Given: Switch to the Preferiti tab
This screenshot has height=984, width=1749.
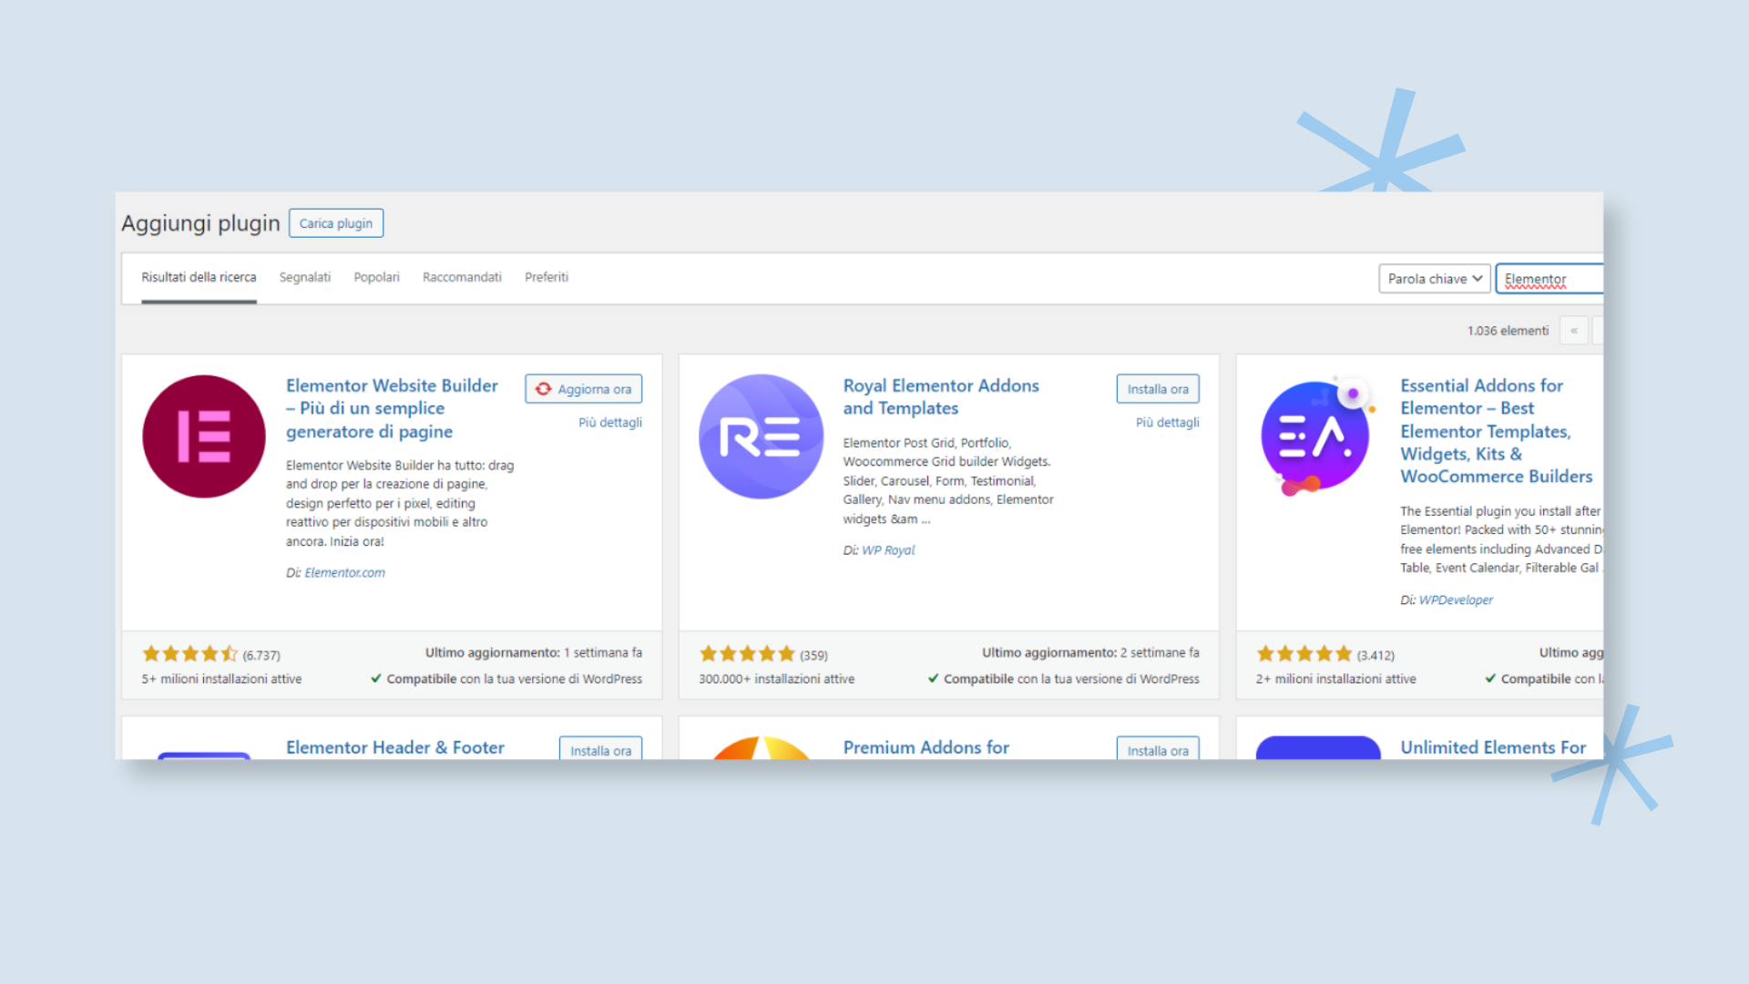Looking at the screenshot, I should click(x=547, y=277).
